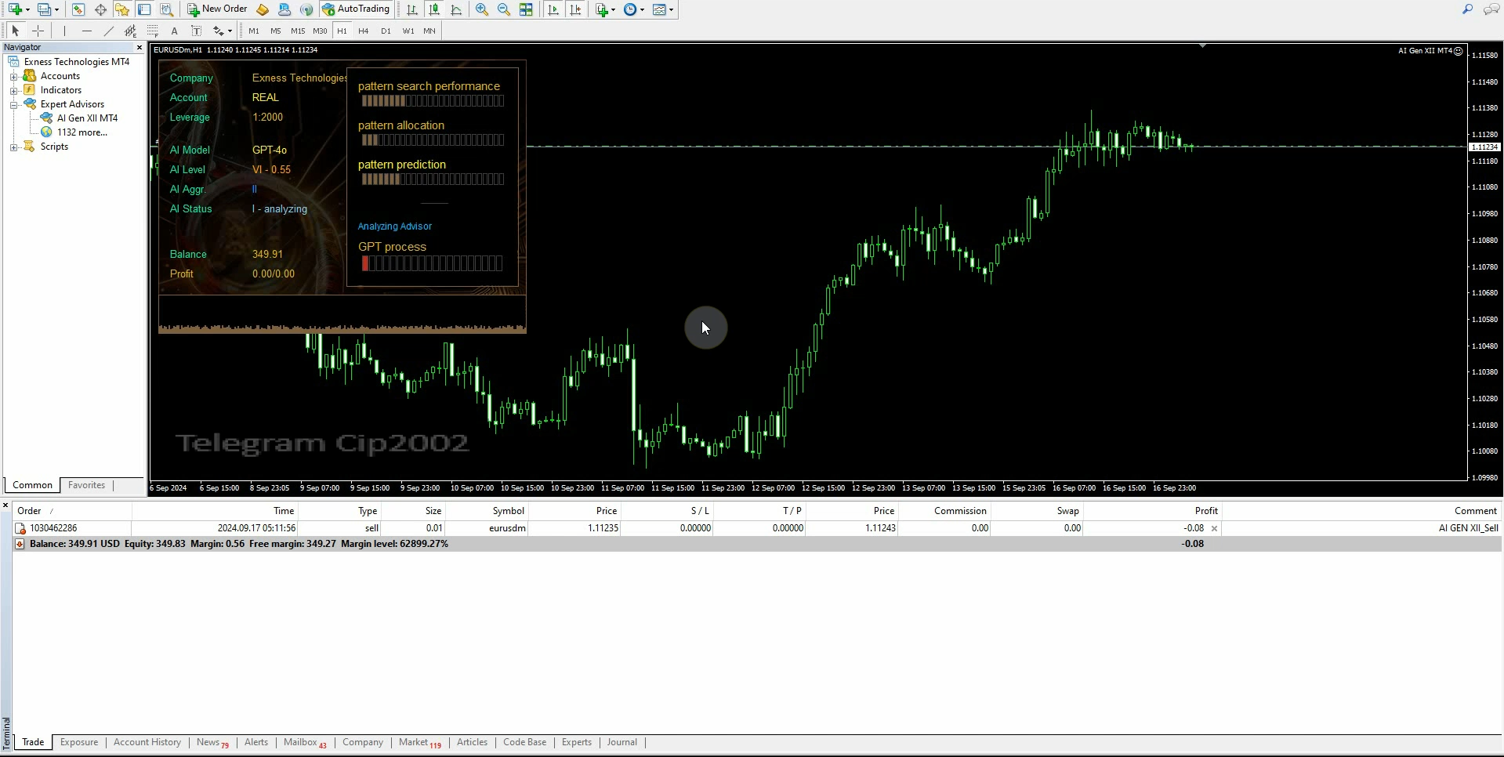Click the New Order button
Screen dimensions: 1504x757
click(217, 9)
